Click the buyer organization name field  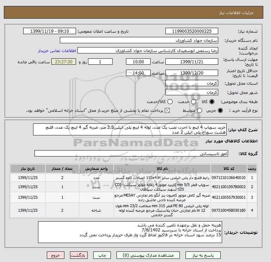click(x=139, y=40)
